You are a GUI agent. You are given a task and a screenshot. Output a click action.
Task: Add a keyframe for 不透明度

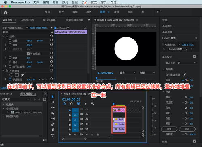tap(43, 79)
